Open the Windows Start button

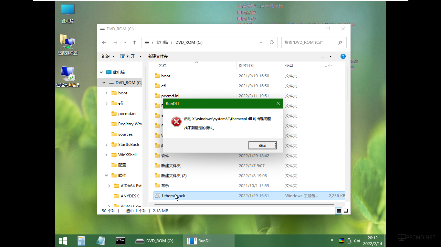[x=63, y=241]
